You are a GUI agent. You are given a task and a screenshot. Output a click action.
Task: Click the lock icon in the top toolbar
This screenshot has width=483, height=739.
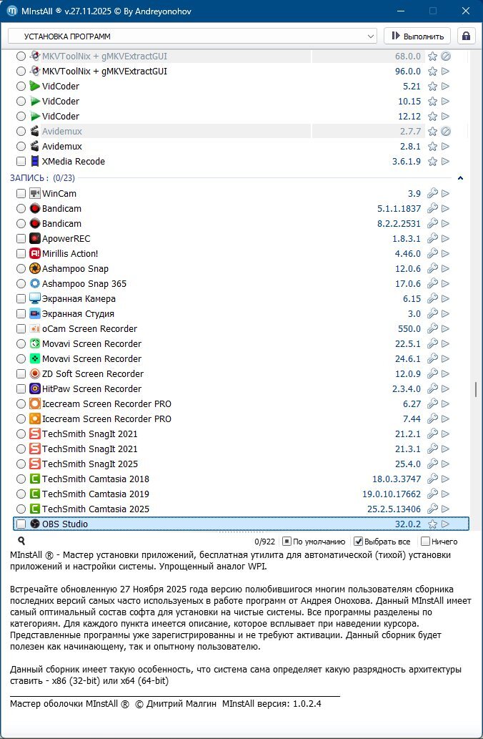[x=467, y=36]
